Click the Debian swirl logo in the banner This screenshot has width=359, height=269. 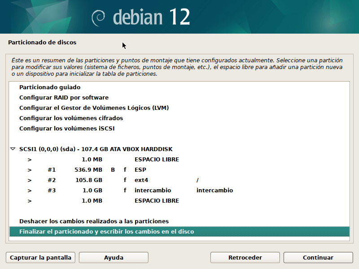tap(98, 18)
